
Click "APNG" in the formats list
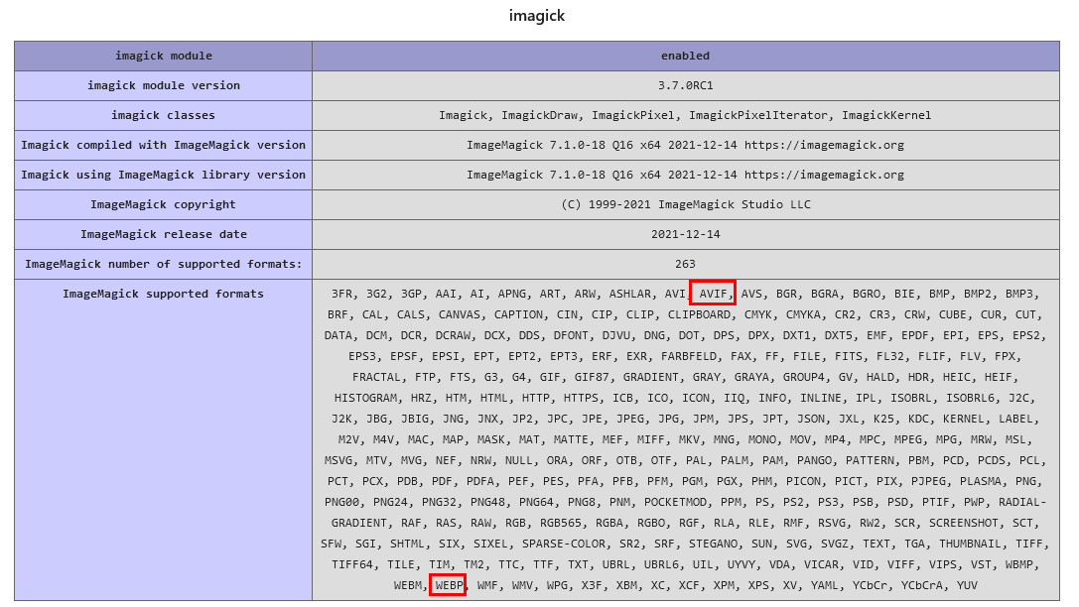click(512, 294)
